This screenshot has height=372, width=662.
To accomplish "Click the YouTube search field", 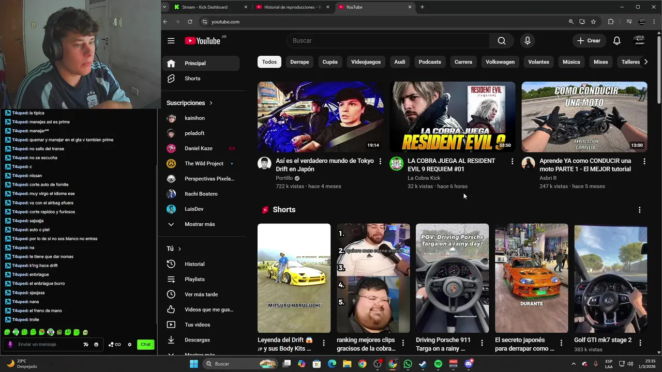I will pos(388,41).
